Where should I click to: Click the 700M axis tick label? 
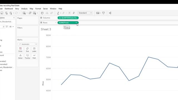click(x=48, y=57)
